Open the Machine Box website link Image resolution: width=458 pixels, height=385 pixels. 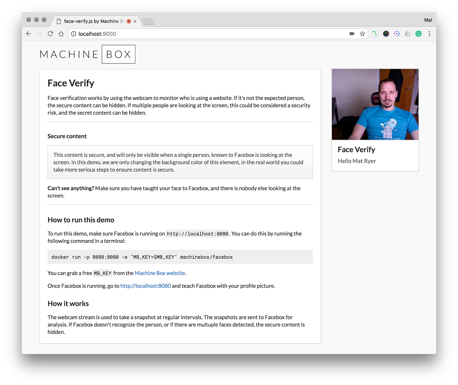pyautogui.click(x=160, y=273)
